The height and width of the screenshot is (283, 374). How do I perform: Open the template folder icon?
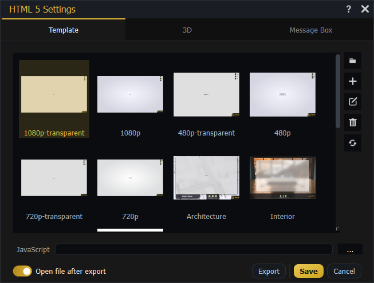point(353,61)
